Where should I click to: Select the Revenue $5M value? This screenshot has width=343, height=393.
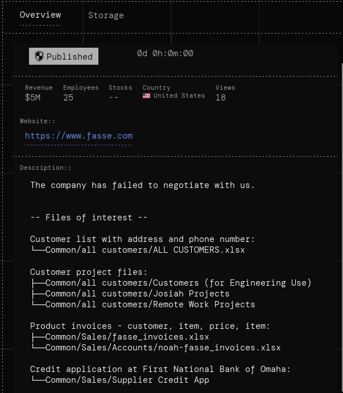click(32, 98)
